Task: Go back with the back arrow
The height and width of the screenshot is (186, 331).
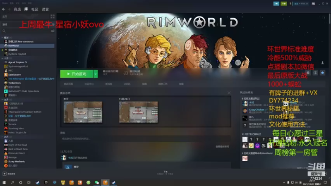Action: pyautogui.click(x=3, y=9)
